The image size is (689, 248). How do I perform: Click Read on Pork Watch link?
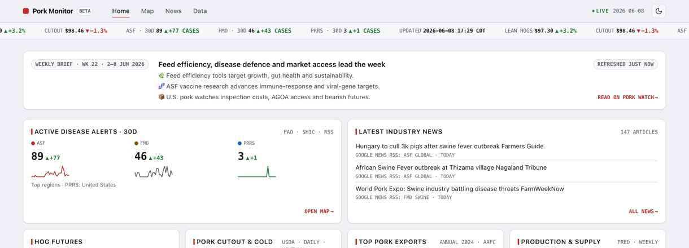(627, 98)
